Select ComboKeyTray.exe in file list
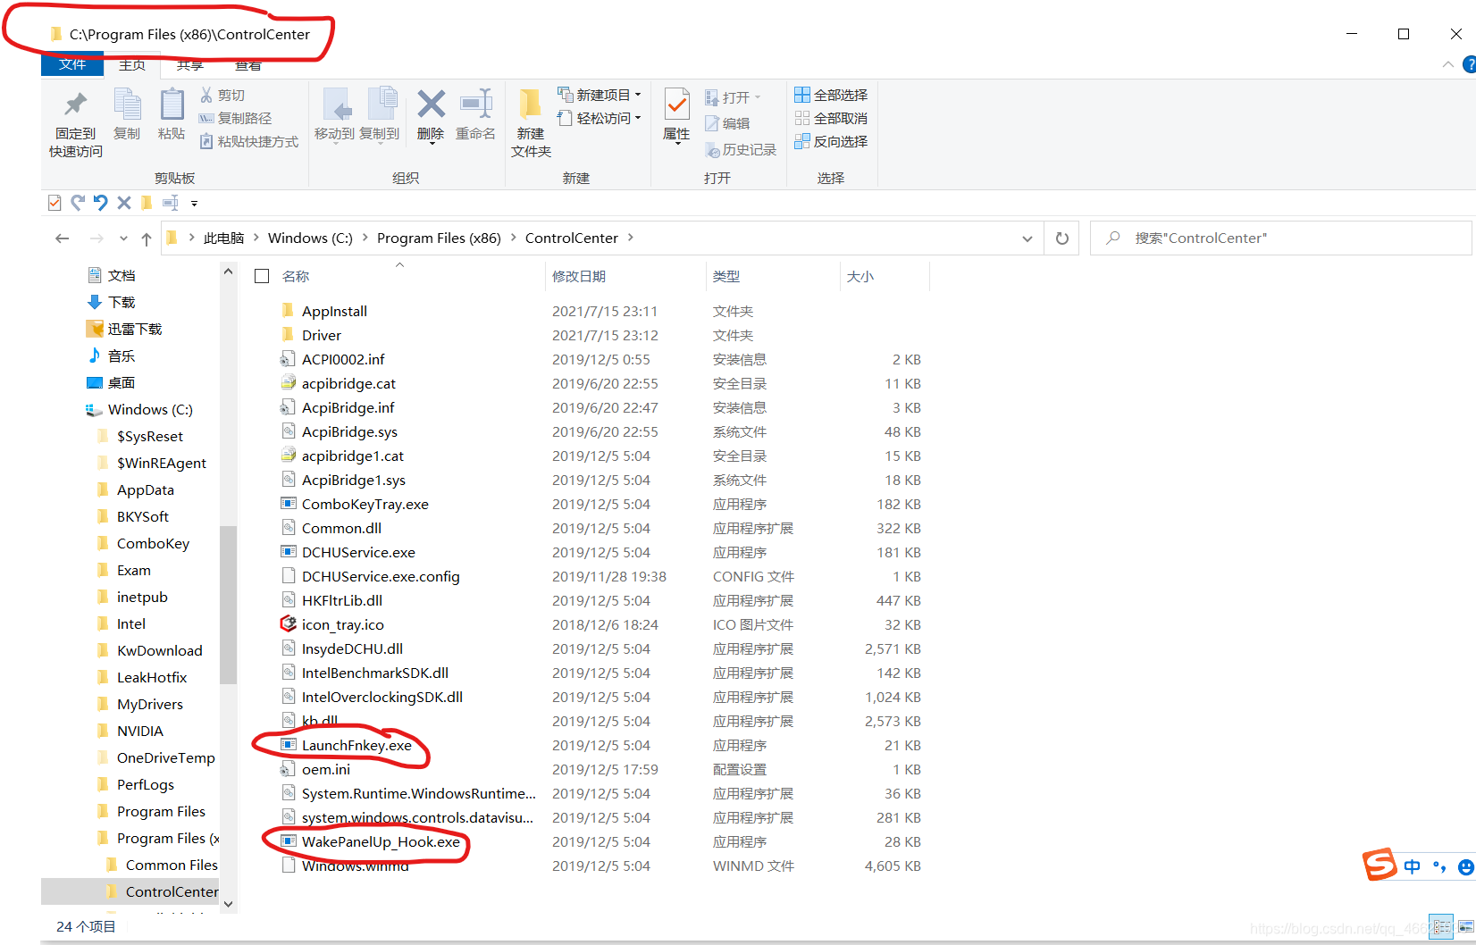This screenshot has height=945, width=1476. (x=365, y=504)
